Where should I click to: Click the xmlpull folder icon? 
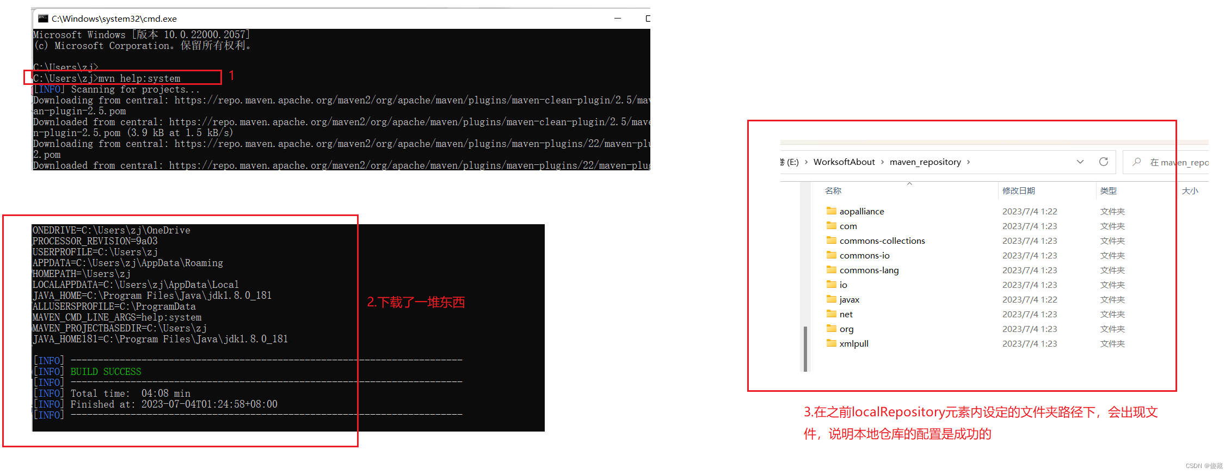(x=832, y=343)
